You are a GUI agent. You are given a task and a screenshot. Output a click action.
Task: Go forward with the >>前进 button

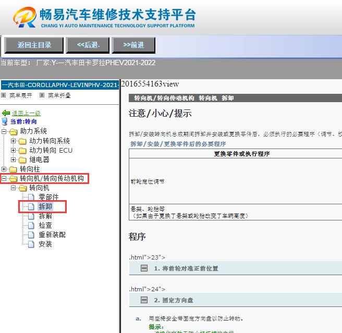pyautogui.click(x=133, y=45)
